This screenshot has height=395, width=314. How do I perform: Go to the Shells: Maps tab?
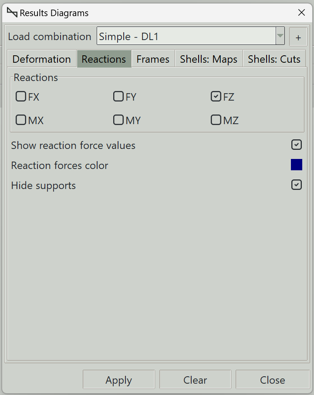click(209, 59)
